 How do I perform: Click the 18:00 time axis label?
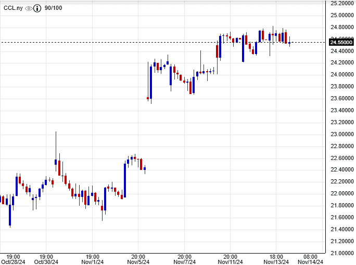click(x=276, y=256)
